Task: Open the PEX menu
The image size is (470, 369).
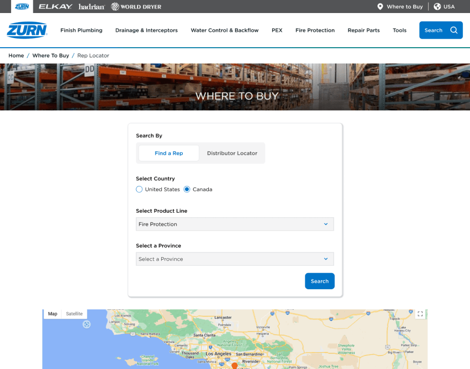Action: coord(277,30)
